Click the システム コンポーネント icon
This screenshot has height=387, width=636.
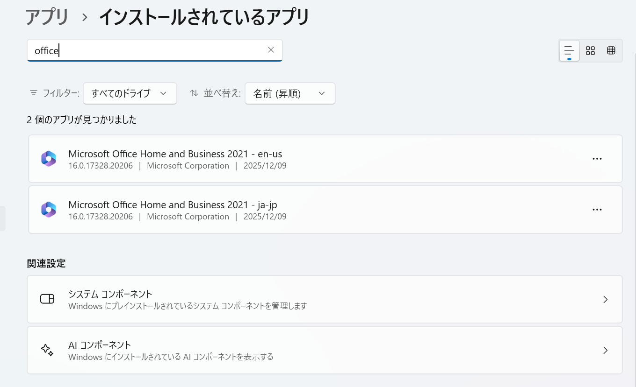(x=47, y=299)
